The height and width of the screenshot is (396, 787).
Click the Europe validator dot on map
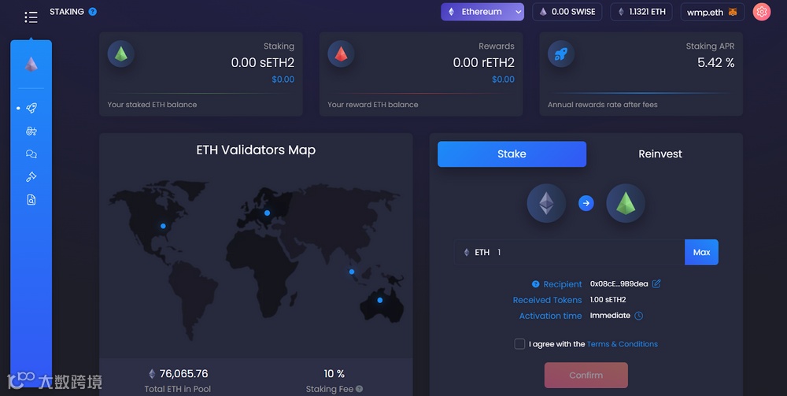click(267, 213)
